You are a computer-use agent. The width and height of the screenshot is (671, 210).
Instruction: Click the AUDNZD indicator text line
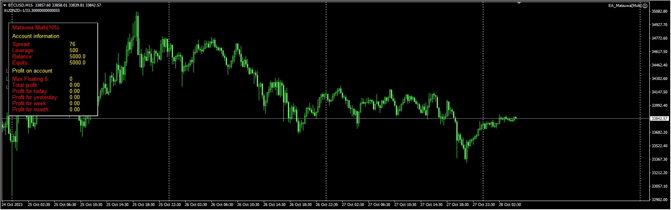coord(31,11)
